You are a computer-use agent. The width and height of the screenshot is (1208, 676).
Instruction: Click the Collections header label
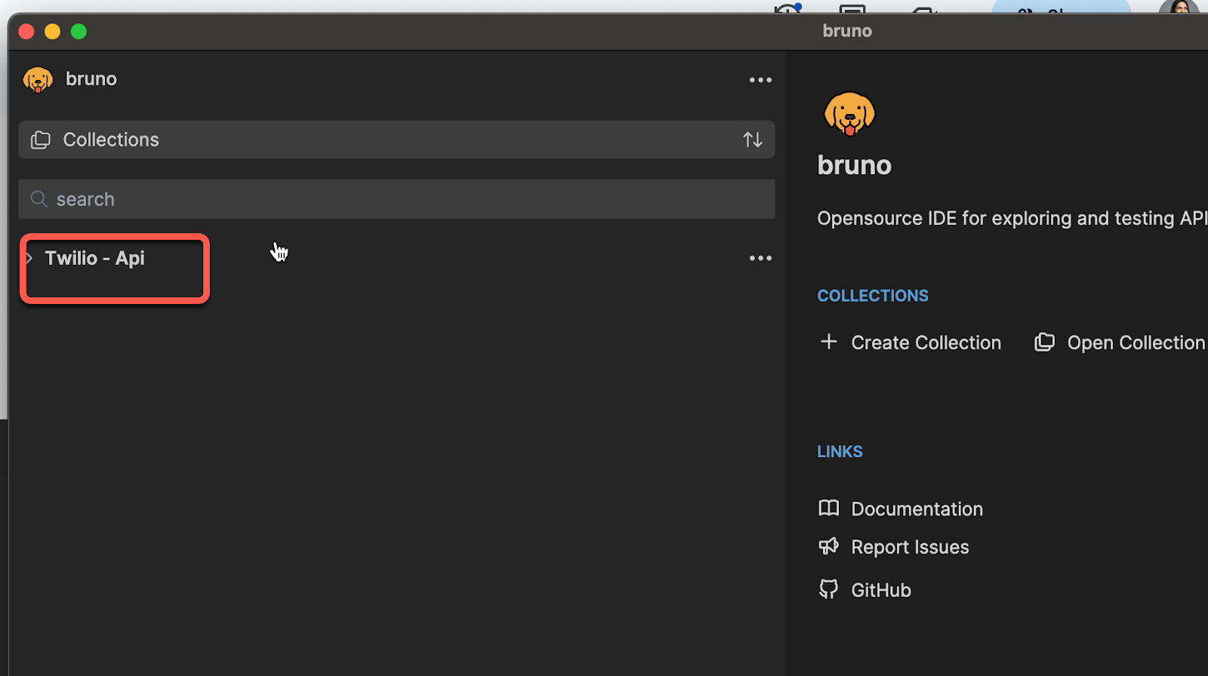click(x=111, y=140)
